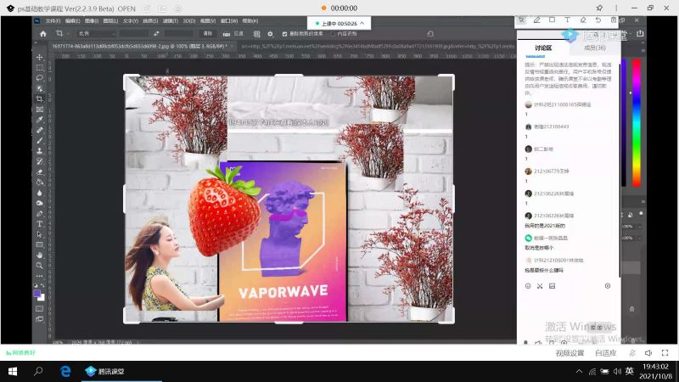The image size is (679, 382).
Task: Select the Move tool in Photoshop toolbar
Action: [x=39, y=57]
